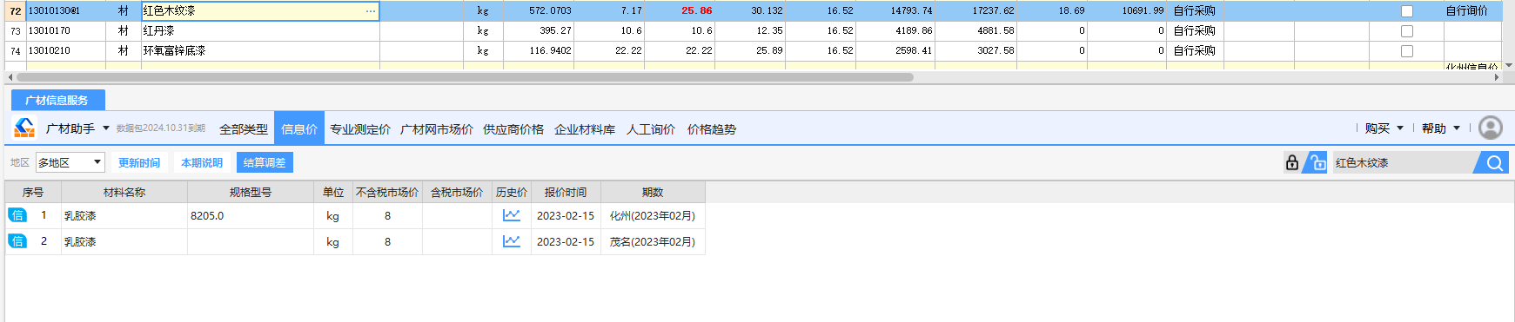Click the vertical scrollbar down arrow
This screenshot has height=322, width=1515.
click(x=1509, y=65)
